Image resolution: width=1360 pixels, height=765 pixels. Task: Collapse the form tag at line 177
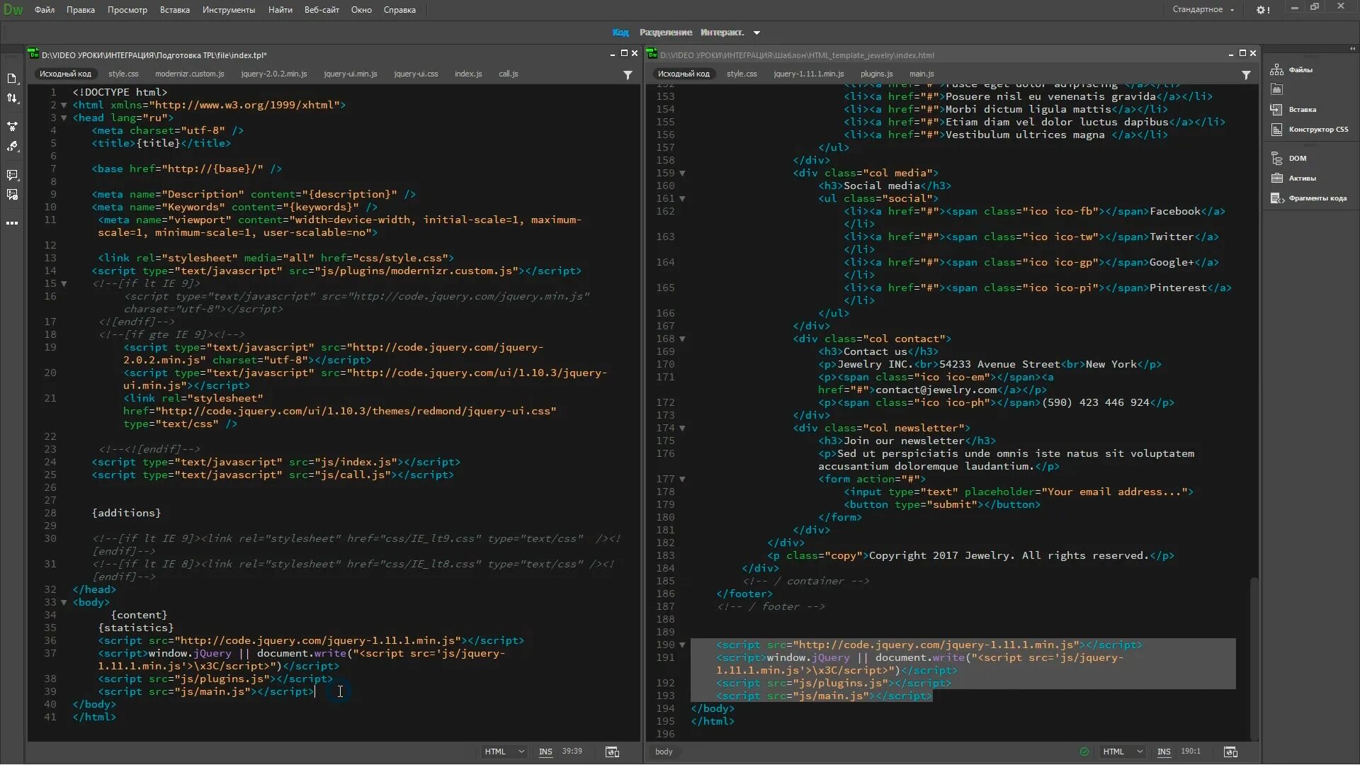coord(682,480)
